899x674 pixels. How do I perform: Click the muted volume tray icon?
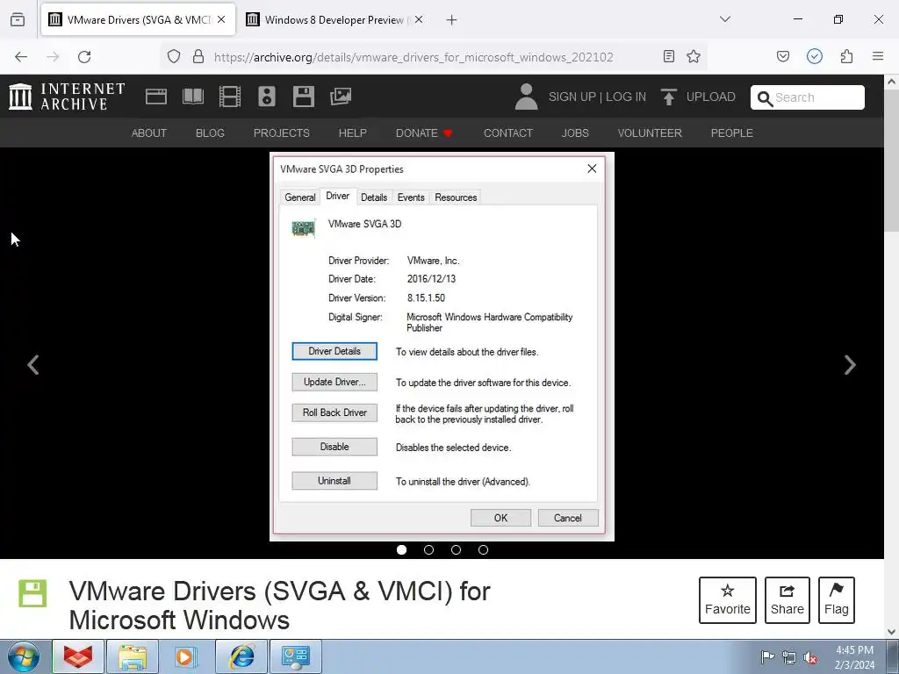(x=810, y=658)
